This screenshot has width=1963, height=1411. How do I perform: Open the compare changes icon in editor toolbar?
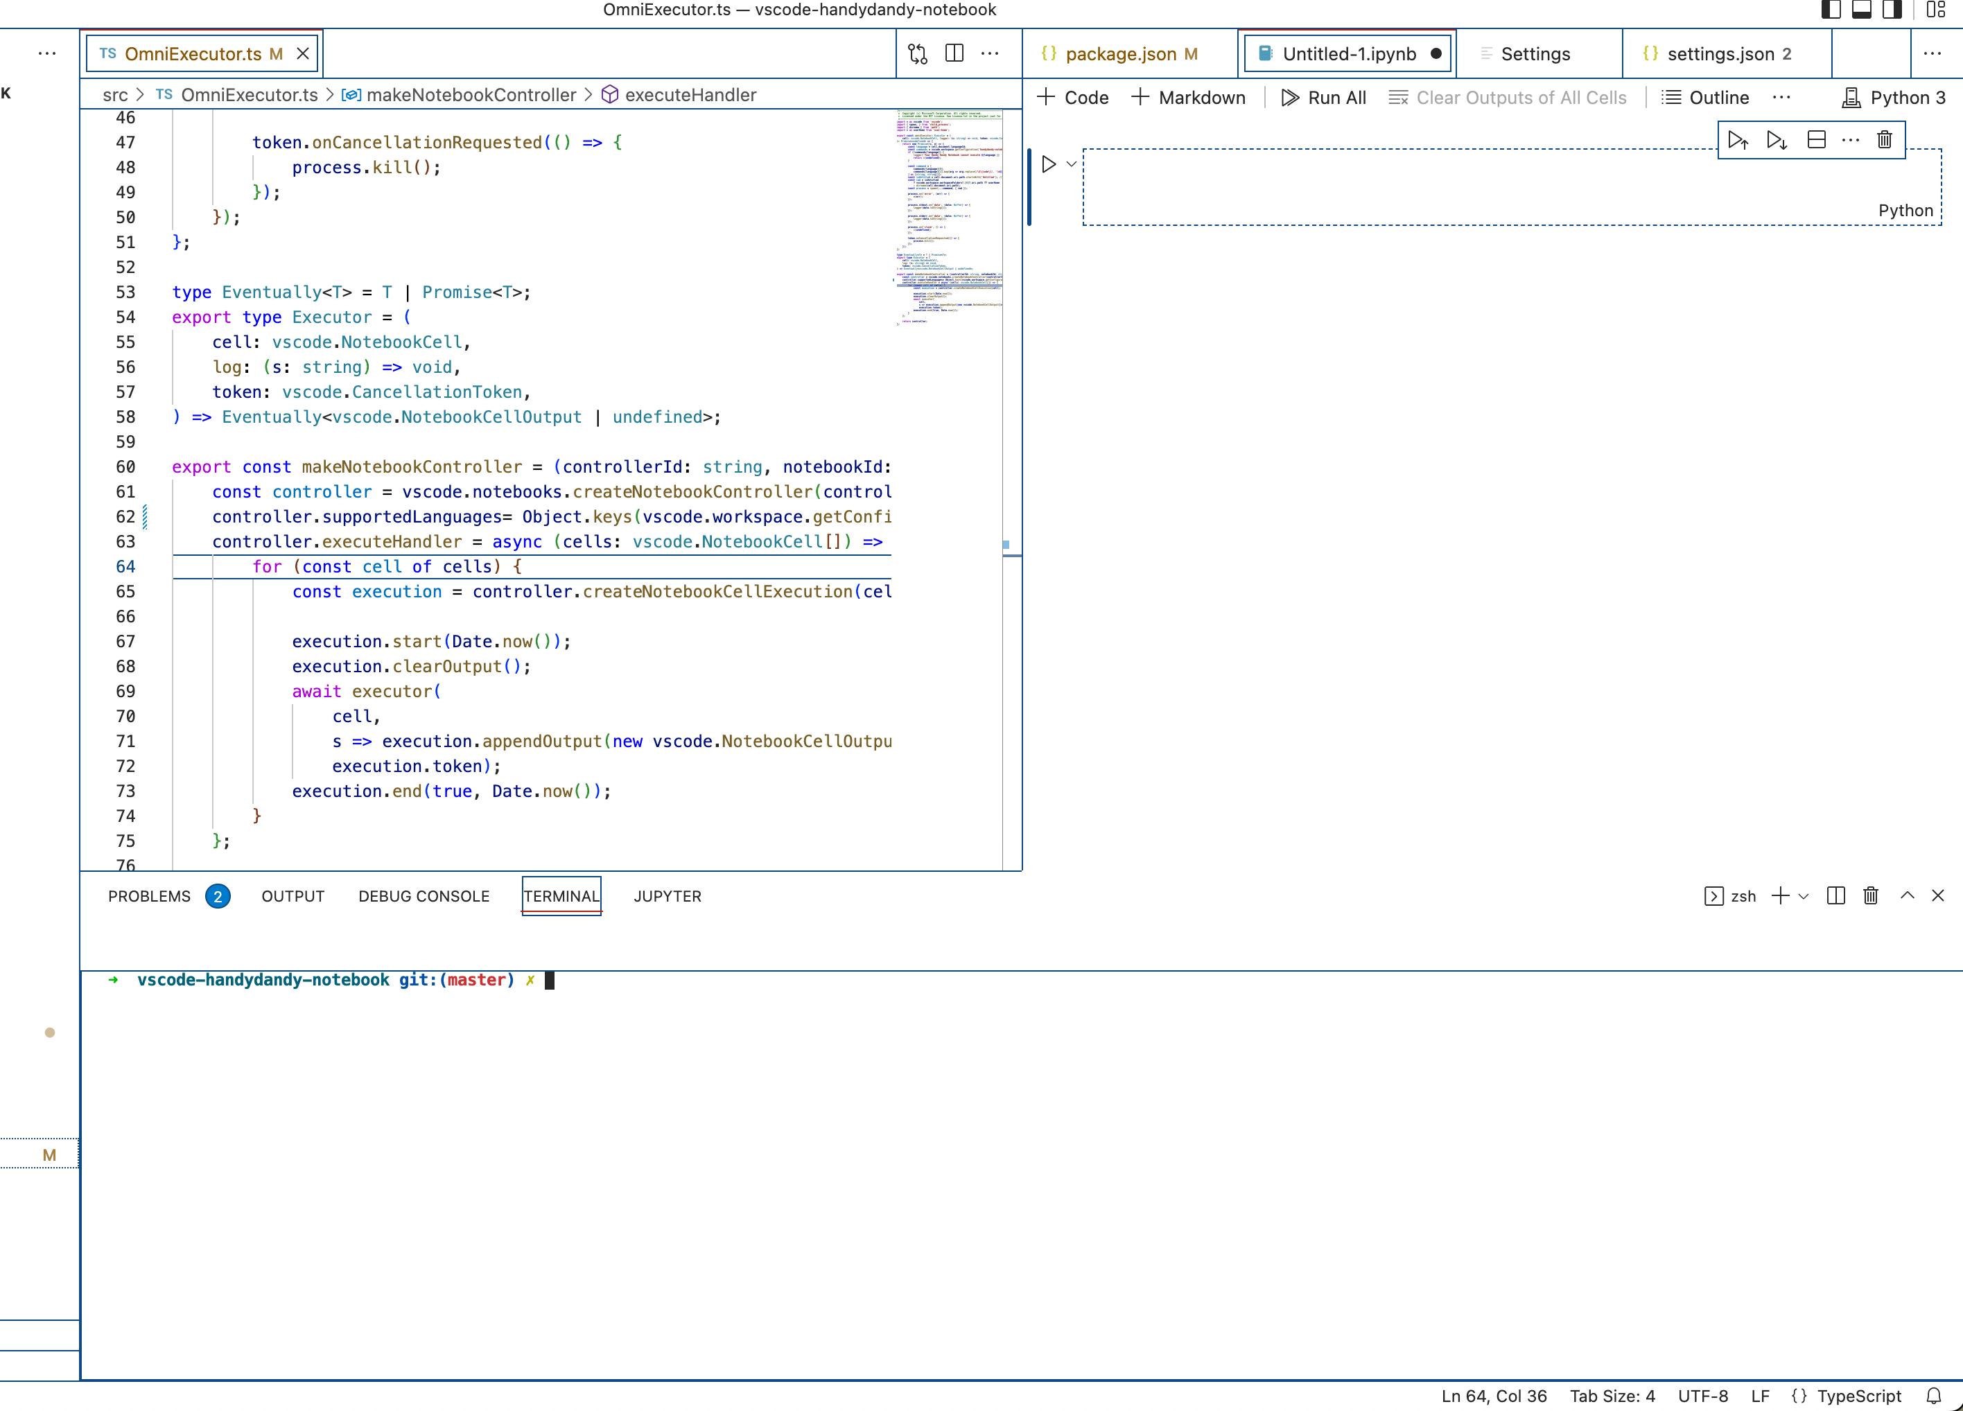pyautogui.click(x=918, y=53)
